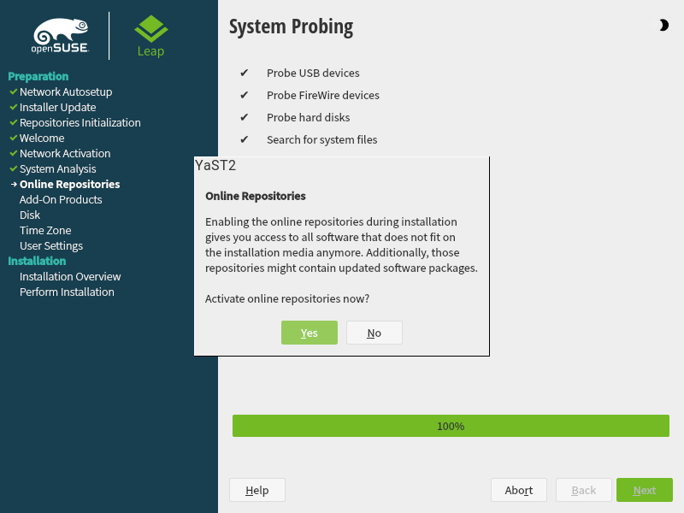Click Yes to activate online repositories
Image resolution: width=684 pixels, height=513 pixels.
309,333
